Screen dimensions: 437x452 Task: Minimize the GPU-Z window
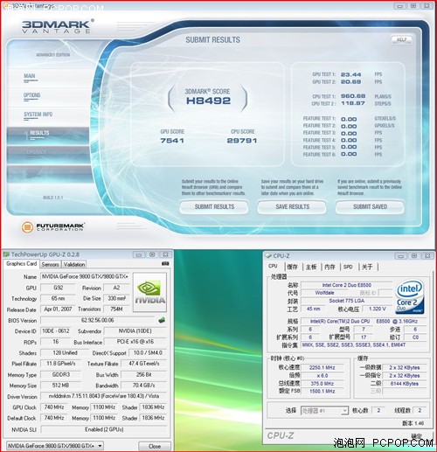tap(139, 254)
